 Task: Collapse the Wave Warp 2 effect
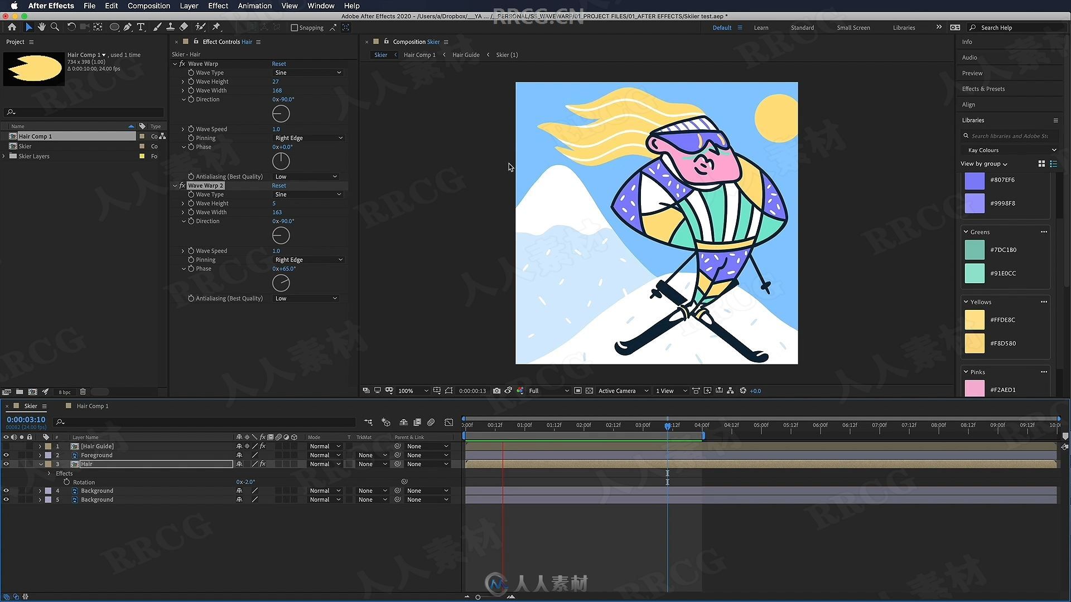pyautogui.click(x=175, y=186)
